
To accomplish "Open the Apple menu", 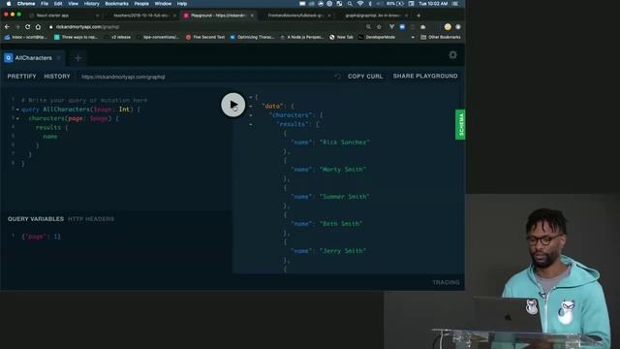I will (9, 4).
